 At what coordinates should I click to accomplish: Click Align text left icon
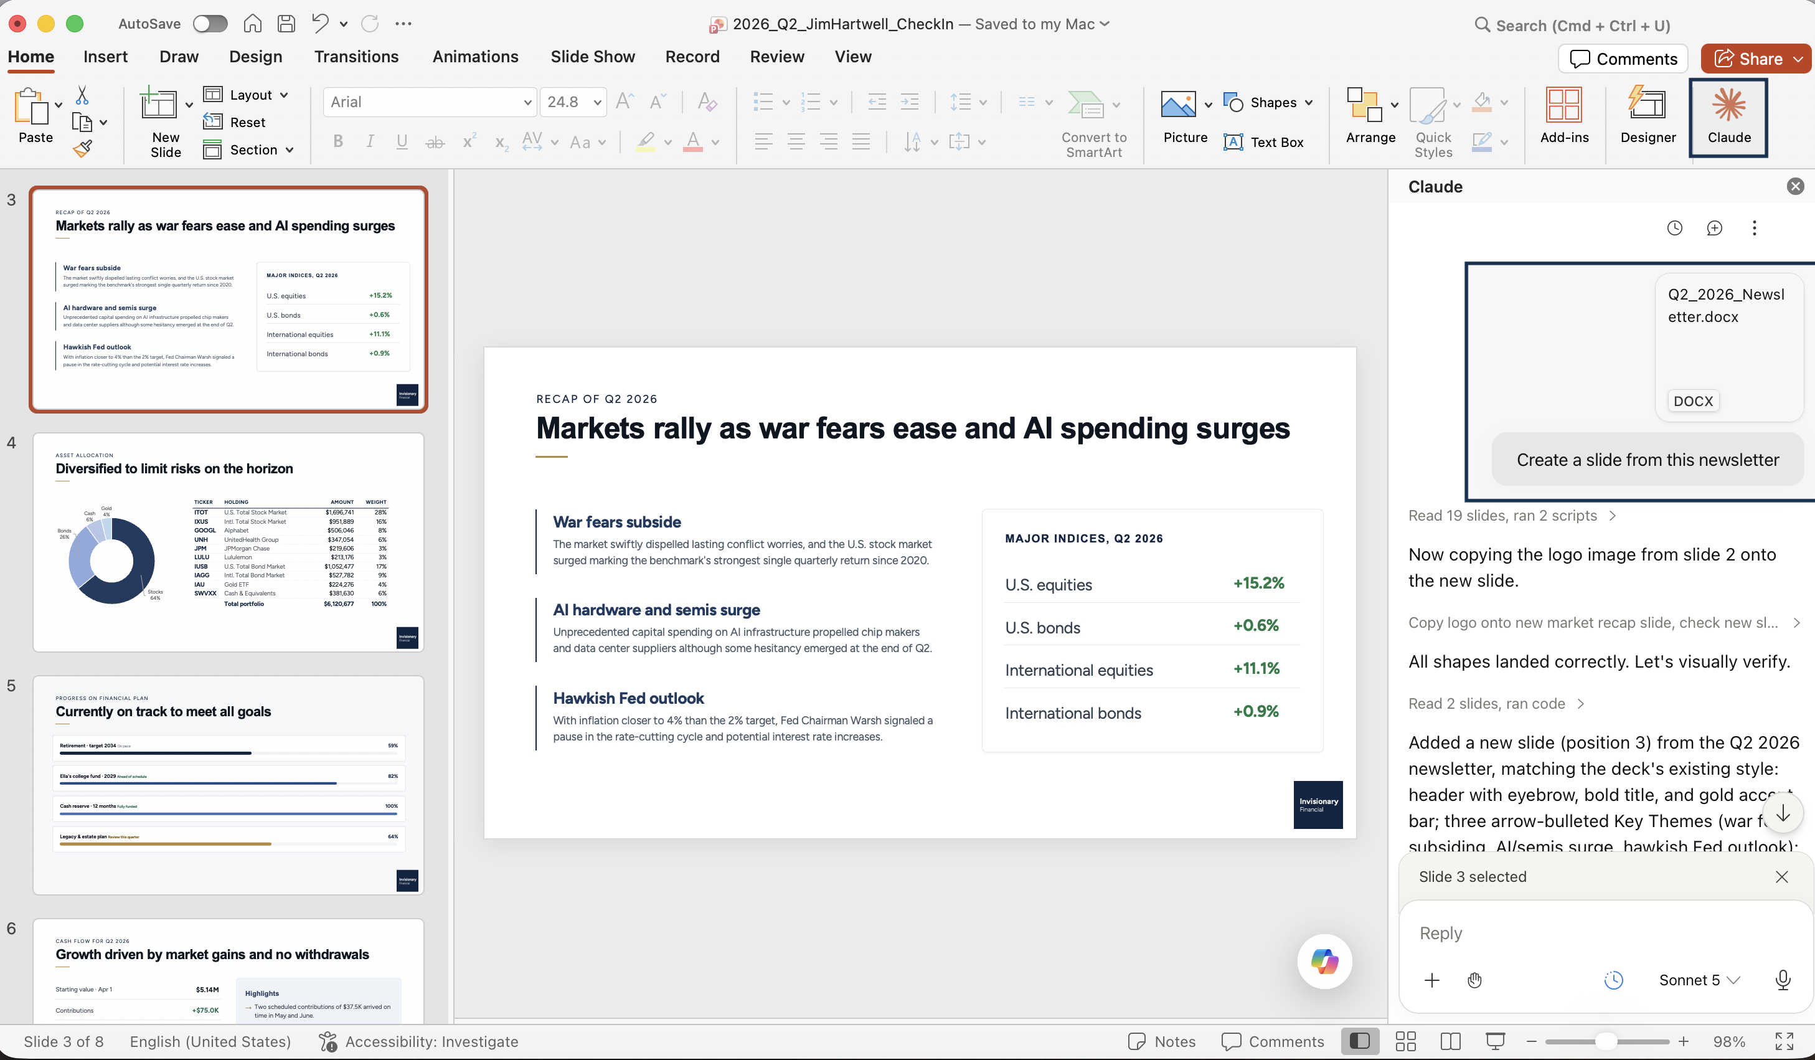[763, 142]
